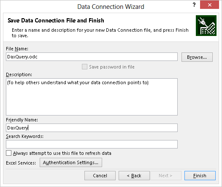Screen dimensions: 222x187
Task: Click the Friendly Name: label
Action: tap(22, 120)
